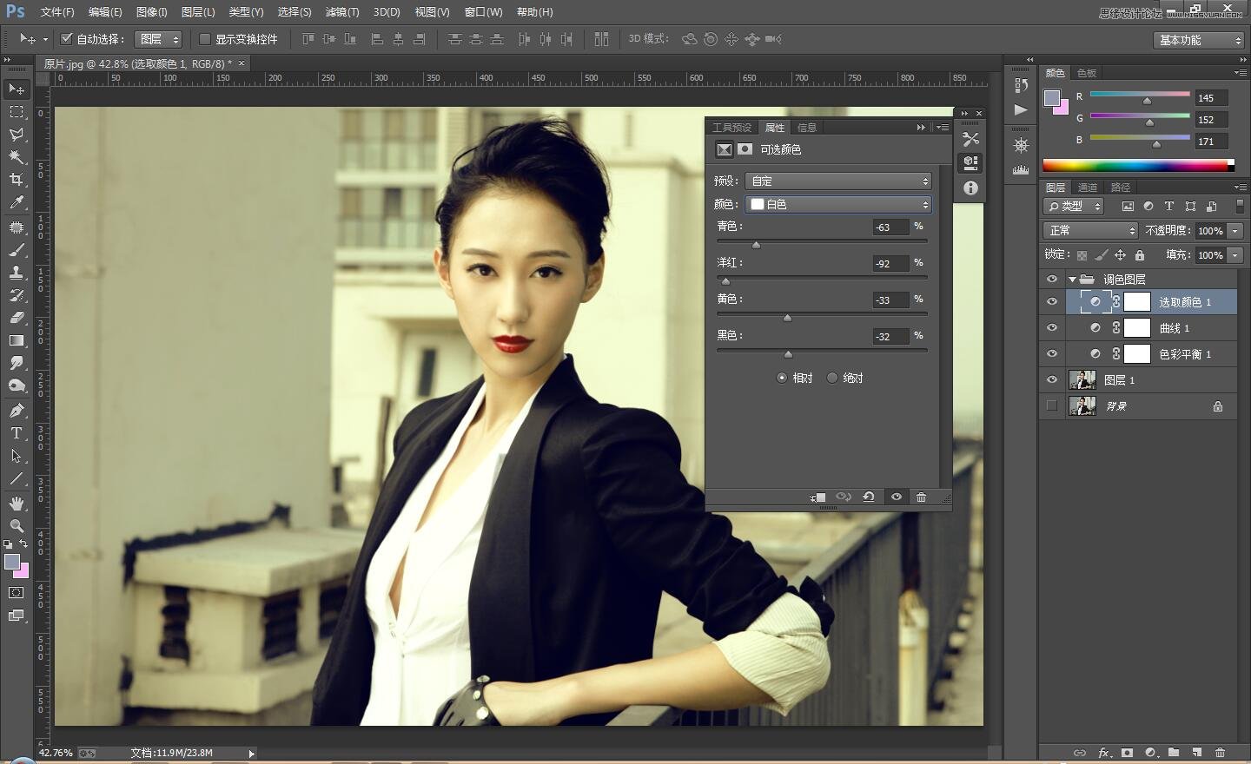Enable the 显示变换控件 checkbox
The height and width of the screenshot is (764, 1251).
tap(205, 39)
